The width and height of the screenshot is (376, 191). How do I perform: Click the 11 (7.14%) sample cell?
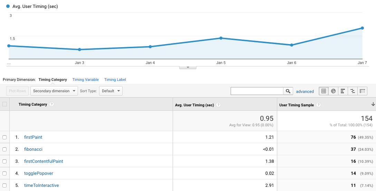click(361, 185)
